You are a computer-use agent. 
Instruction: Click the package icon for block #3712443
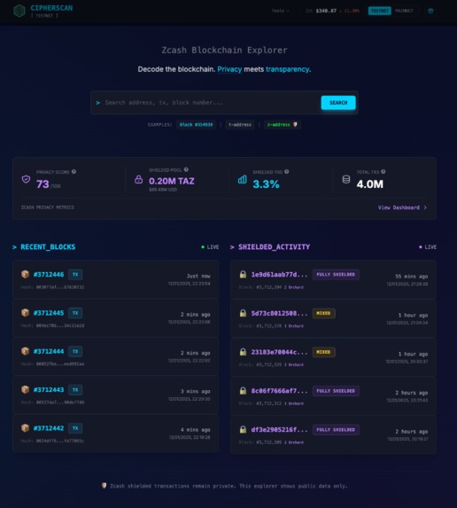point(26,389)
